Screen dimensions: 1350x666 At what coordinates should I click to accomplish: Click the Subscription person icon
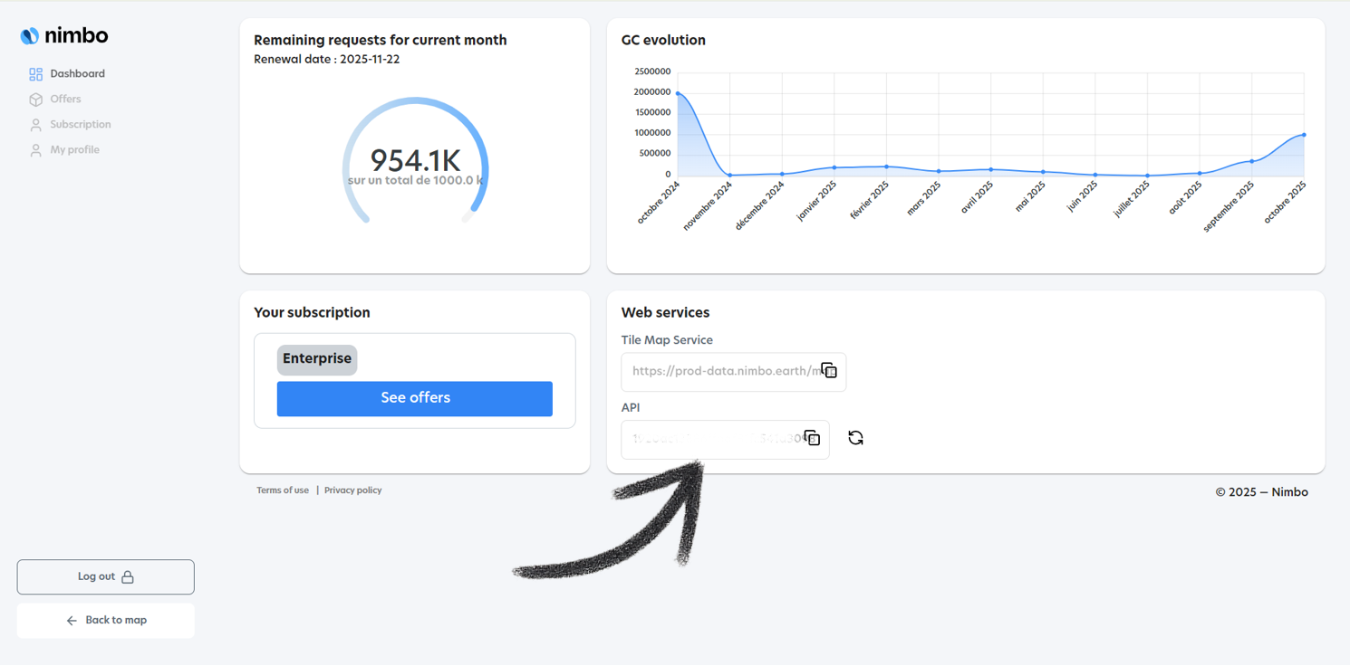35,125
